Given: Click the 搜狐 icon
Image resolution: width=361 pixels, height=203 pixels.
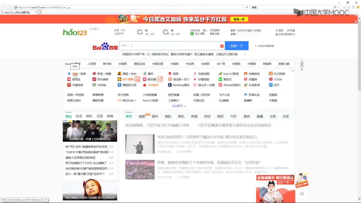Looking at the screenshot, I should (x=119, y=74).
